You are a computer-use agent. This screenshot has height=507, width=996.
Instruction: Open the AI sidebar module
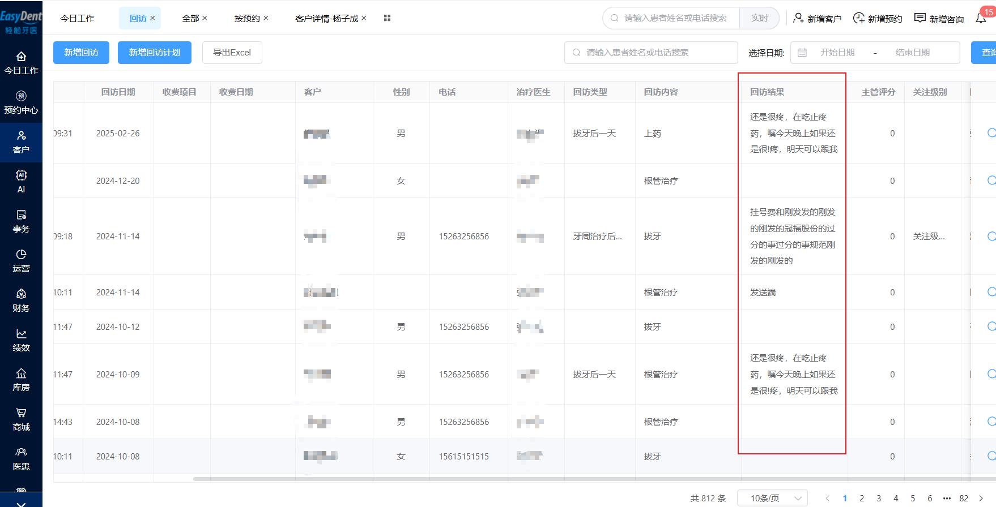tap(21, 182)
